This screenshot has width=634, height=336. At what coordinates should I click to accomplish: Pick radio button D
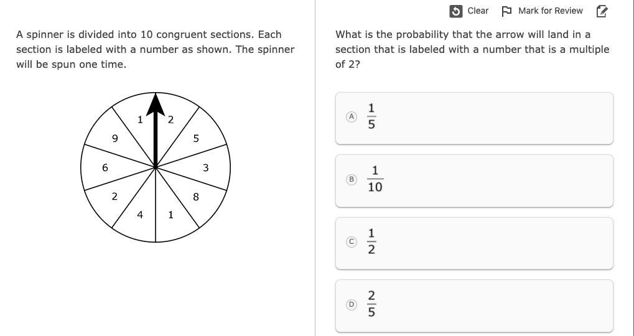tap(352, 304)
